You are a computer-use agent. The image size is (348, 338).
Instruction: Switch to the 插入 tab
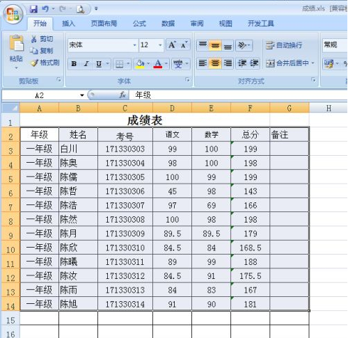click(68, 24)
